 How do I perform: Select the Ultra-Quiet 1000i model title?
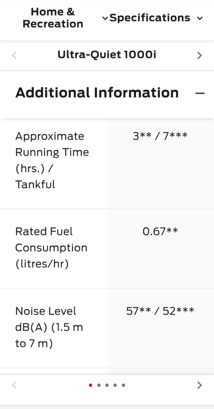(107, 55)
